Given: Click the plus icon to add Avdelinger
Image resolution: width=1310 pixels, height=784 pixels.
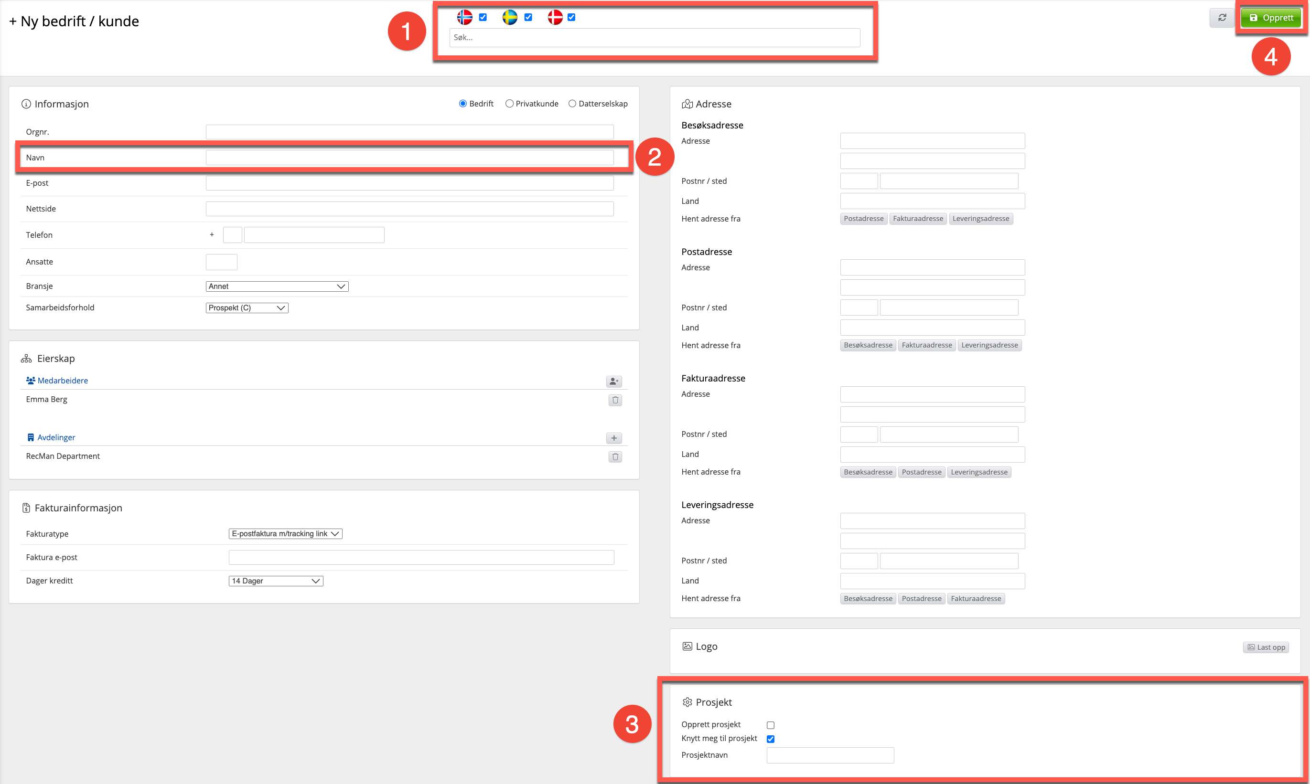Looking at the screenshot, I should click(614, 438).
